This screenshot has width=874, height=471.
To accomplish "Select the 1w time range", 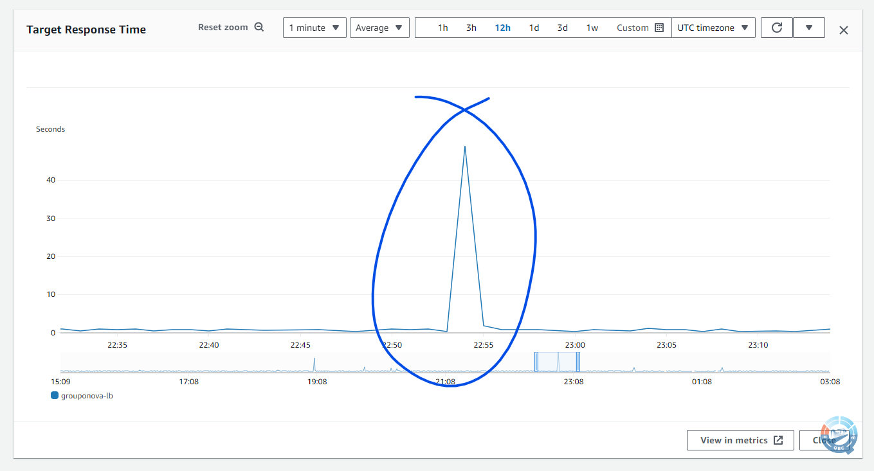I will (592, 28).
